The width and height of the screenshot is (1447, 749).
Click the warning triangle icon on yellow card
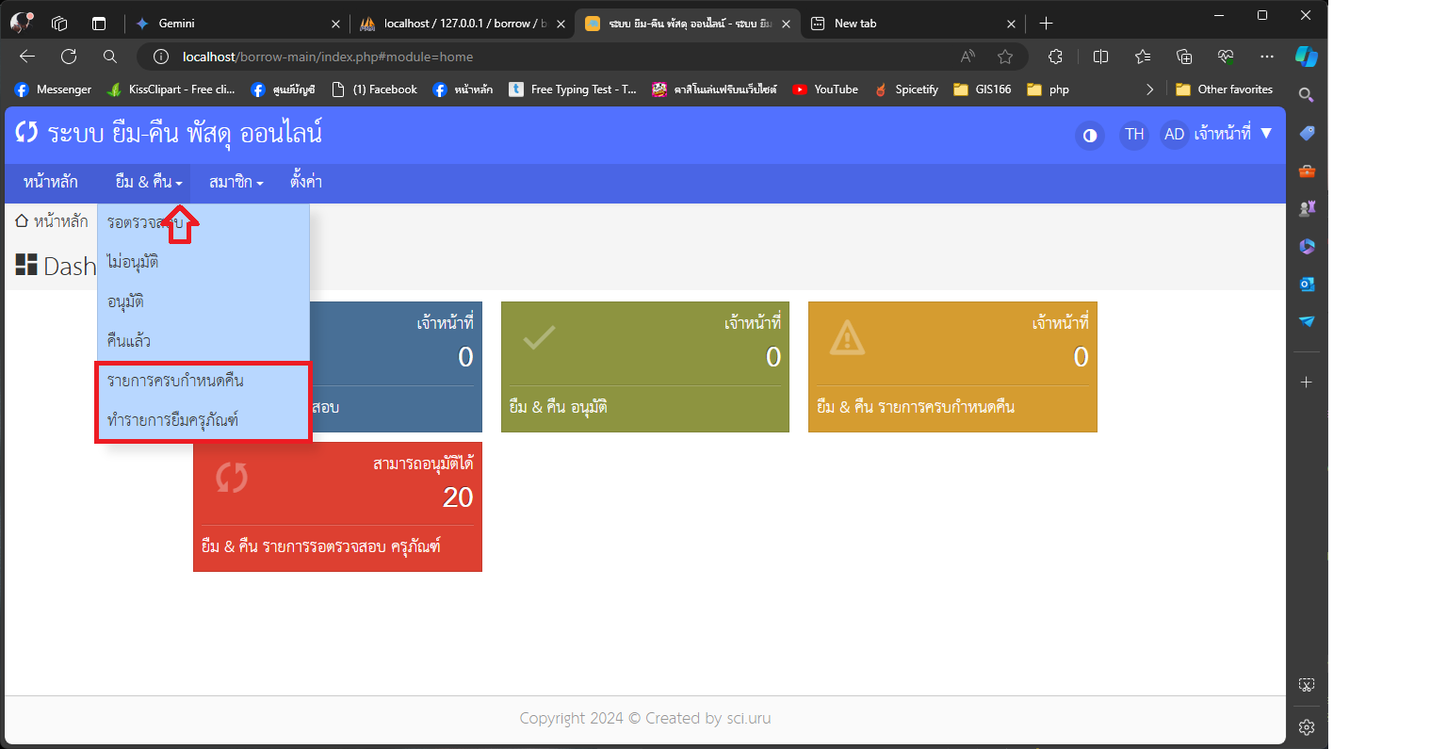(x=847, y=337)
